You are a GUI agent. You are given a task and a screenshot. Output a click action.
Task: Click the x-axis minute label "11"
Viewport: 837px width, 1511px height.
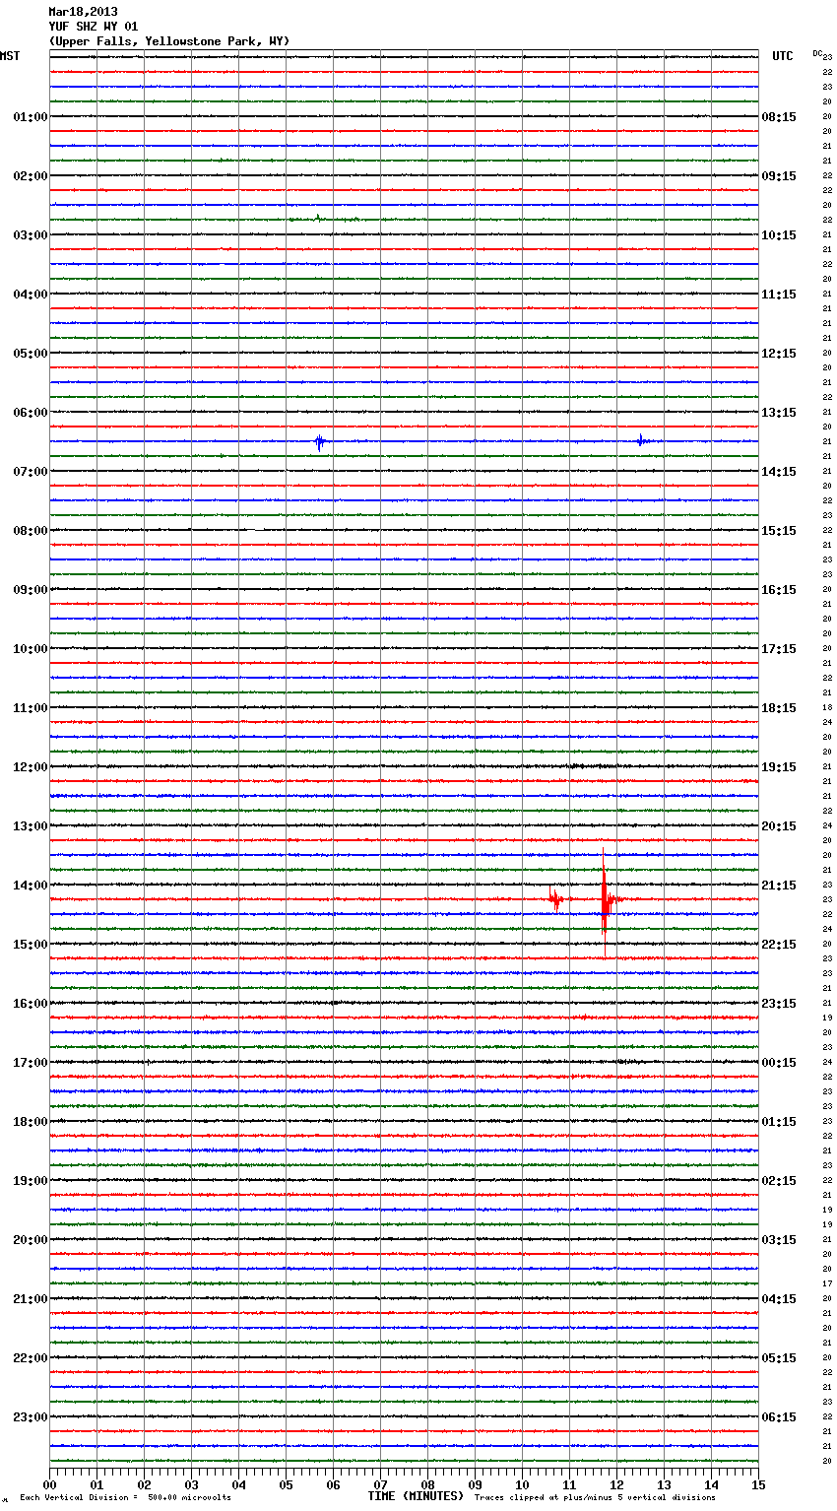coord(569,1484)
